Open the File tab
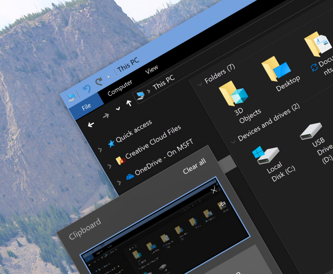The image size is (333, 274). (86, 107)
